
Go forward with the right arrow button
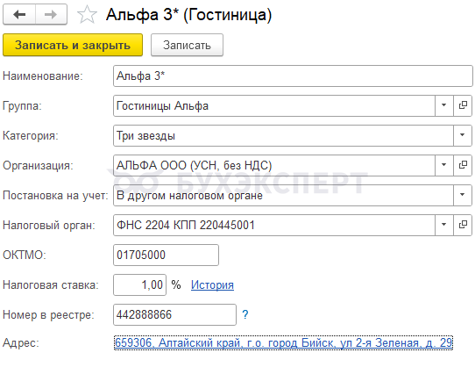pos(51,14)
